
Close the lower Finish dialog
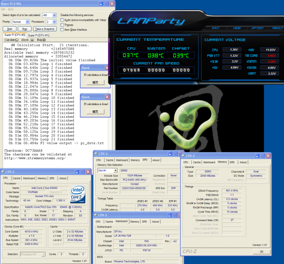tap(107, 97)
